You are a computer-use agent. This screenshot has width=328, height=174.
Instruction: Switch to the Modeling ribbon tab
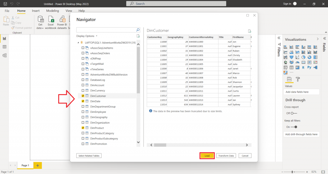(x=53, y=11)
